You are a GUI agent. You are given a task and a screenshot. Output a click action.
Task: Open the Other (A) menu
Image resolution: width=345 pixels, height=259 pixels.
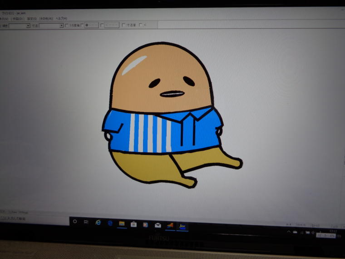[46, 19]
